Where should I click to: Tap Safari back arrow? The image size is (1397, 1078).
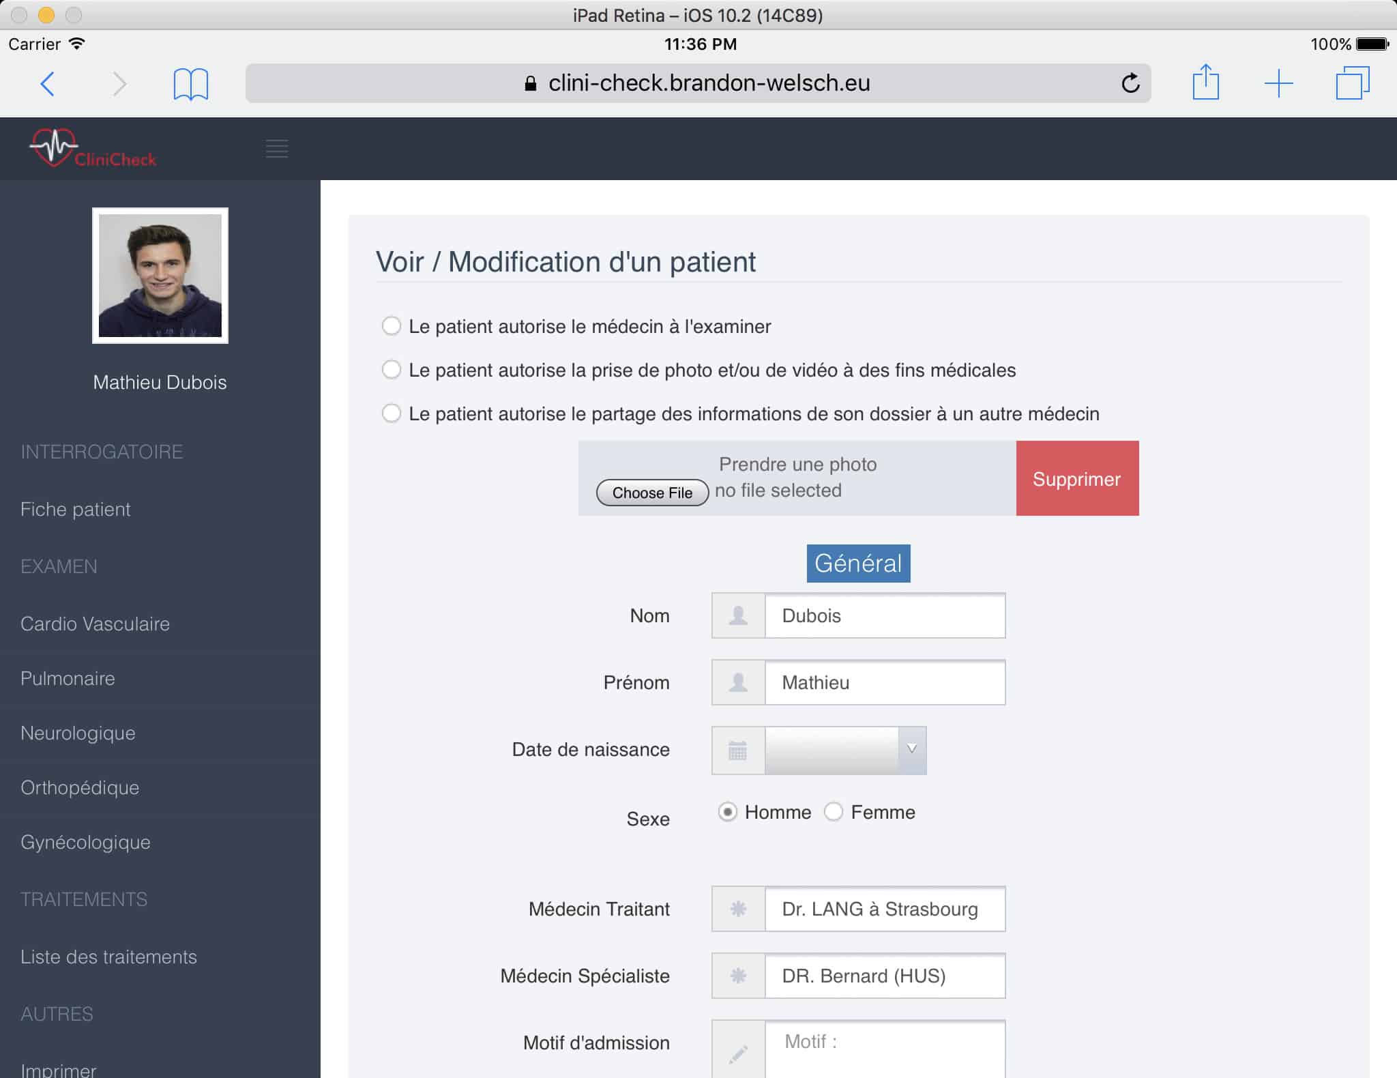[48, 84]
